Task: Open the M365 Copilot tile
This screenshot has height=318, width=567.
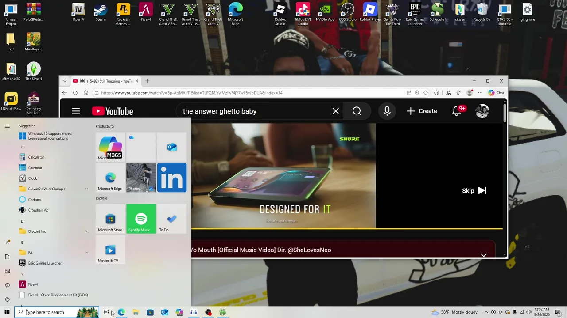Action: click(x=110, y=147)
